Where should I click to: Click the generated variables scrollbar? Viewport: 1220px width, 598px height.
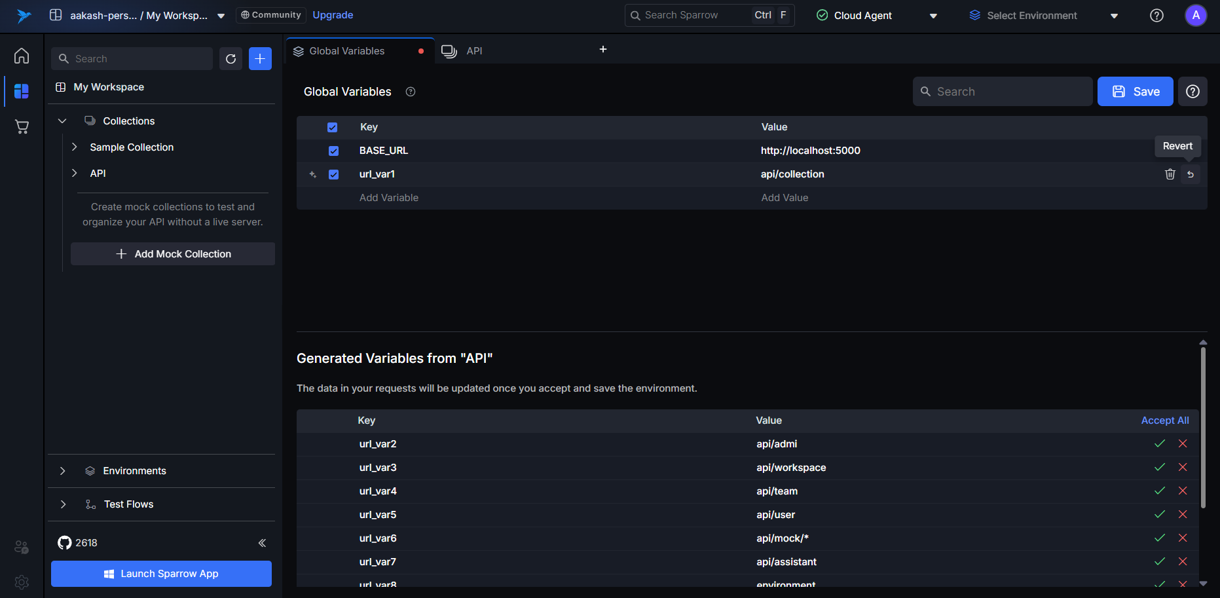pyautogui.click(x=1203, y=428)
